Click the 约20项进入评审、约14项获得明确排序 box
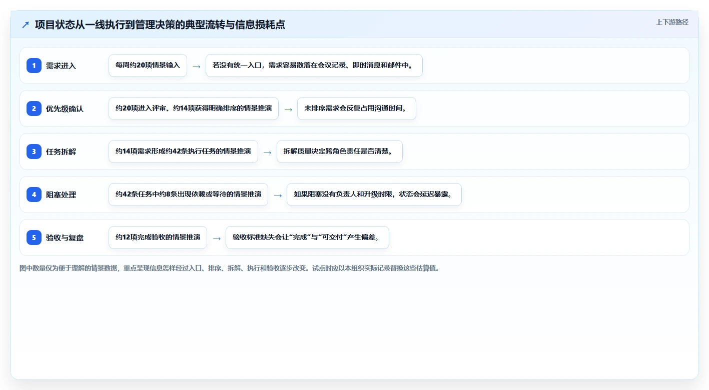This screenshot has width=709, height=390. pyautogui.click(x=194, y=108)
